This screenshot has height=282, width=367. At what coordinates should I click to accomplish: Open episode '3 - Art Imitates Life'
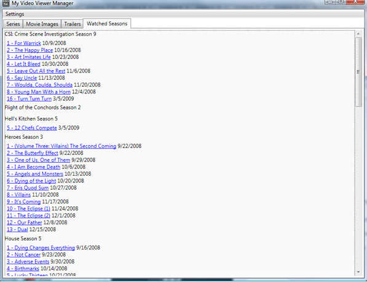coord(28,57)
